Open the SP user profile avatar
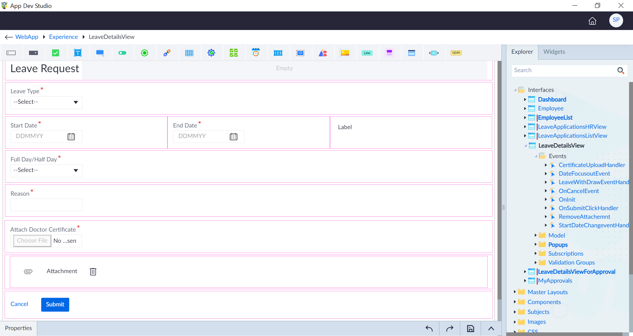The width and height of the screenshot is (633, 336). pyautogui.click(x=616, y=20)
